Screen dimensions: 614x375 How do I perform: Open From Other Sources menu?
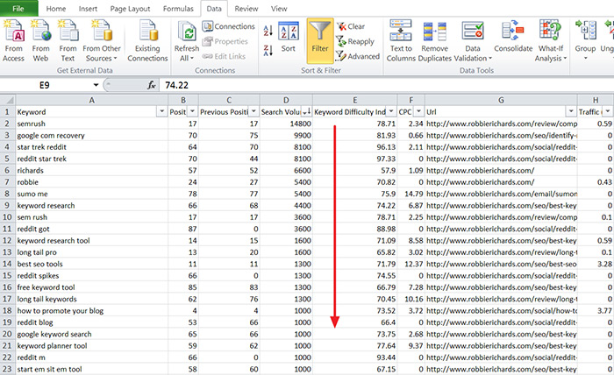point(102,41)
